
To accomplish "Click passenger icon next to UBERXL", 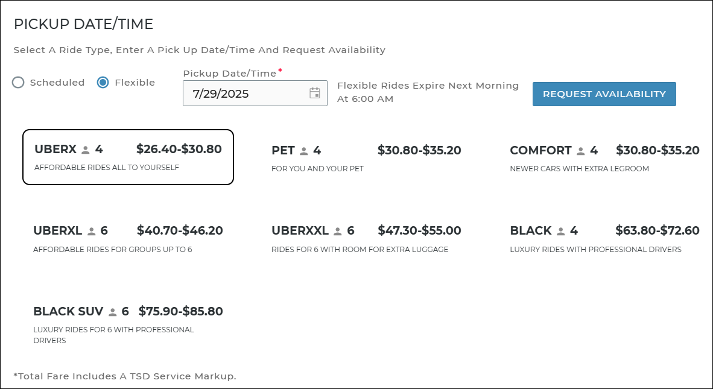I will tap(92, 231).
